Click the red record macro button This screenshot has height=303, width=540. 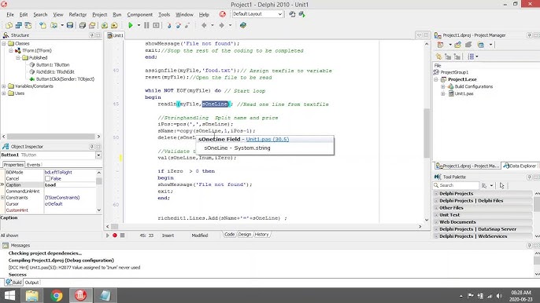[115, 235]
